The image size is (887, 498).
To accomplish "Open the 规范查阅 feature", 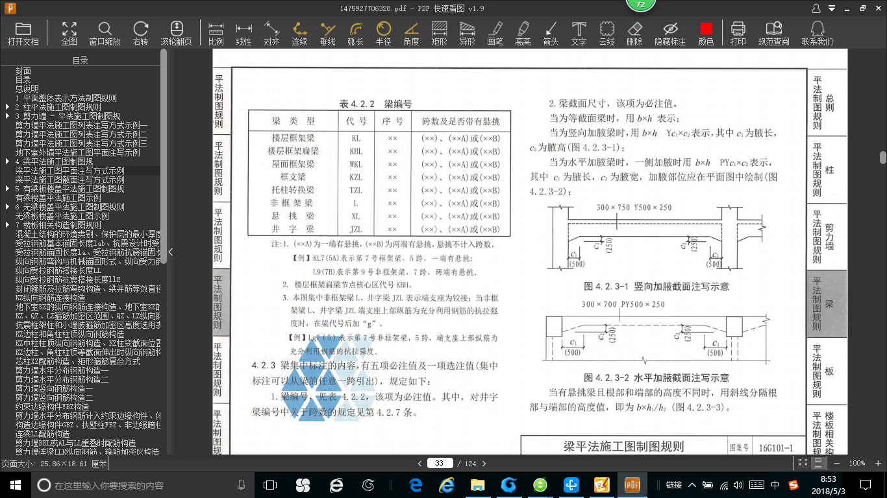I will [x=775, y=30].
